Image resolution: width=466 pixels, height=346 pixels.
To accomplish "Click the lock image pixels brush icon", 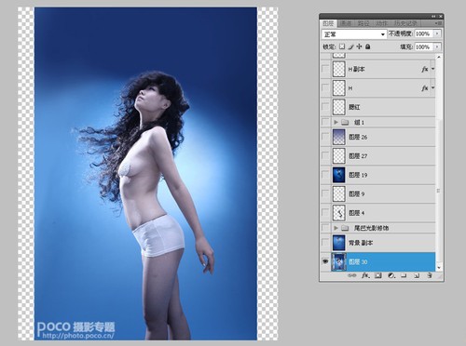I will pyautogui.click(x=350, y=47).
